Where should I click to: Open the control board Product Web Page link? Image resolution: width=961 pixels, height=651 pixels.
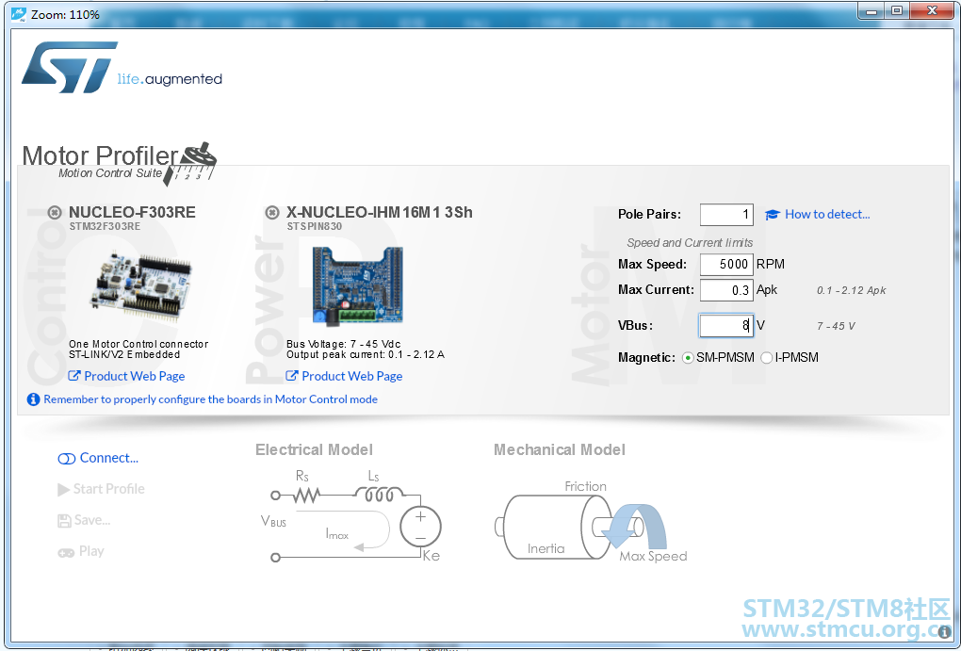134,376
